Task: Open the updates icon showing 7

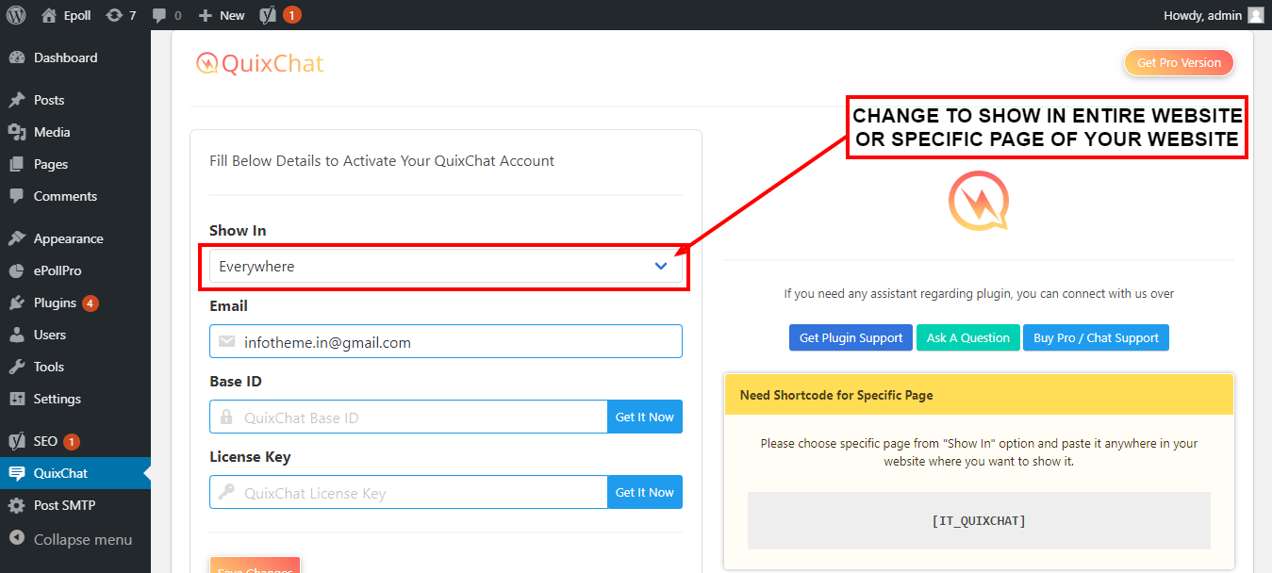Action: click(x=122, y=15)
